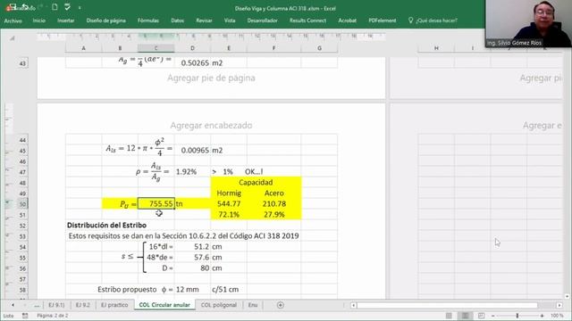The height and width of the screenshot is (321, 572).
Task: Switch to the EJ 9.1) sheet tab
Action: (56, 305)
